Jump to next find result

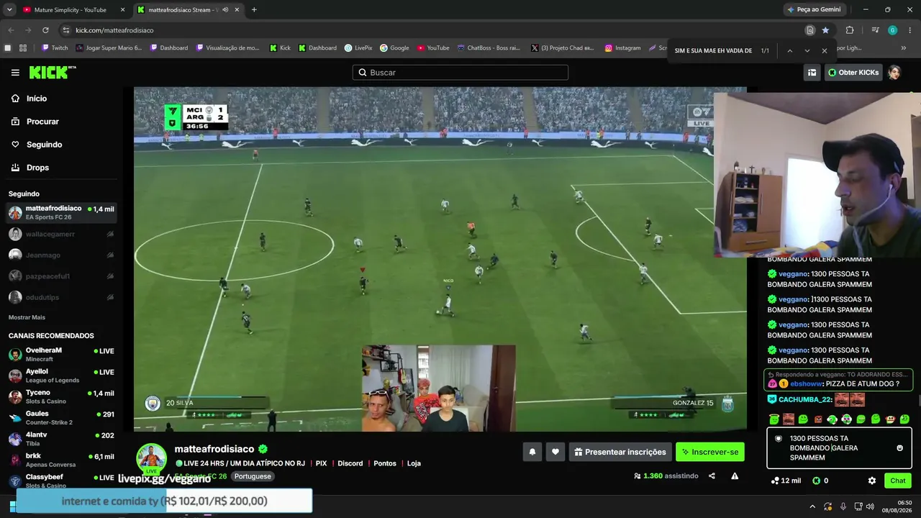807,51
